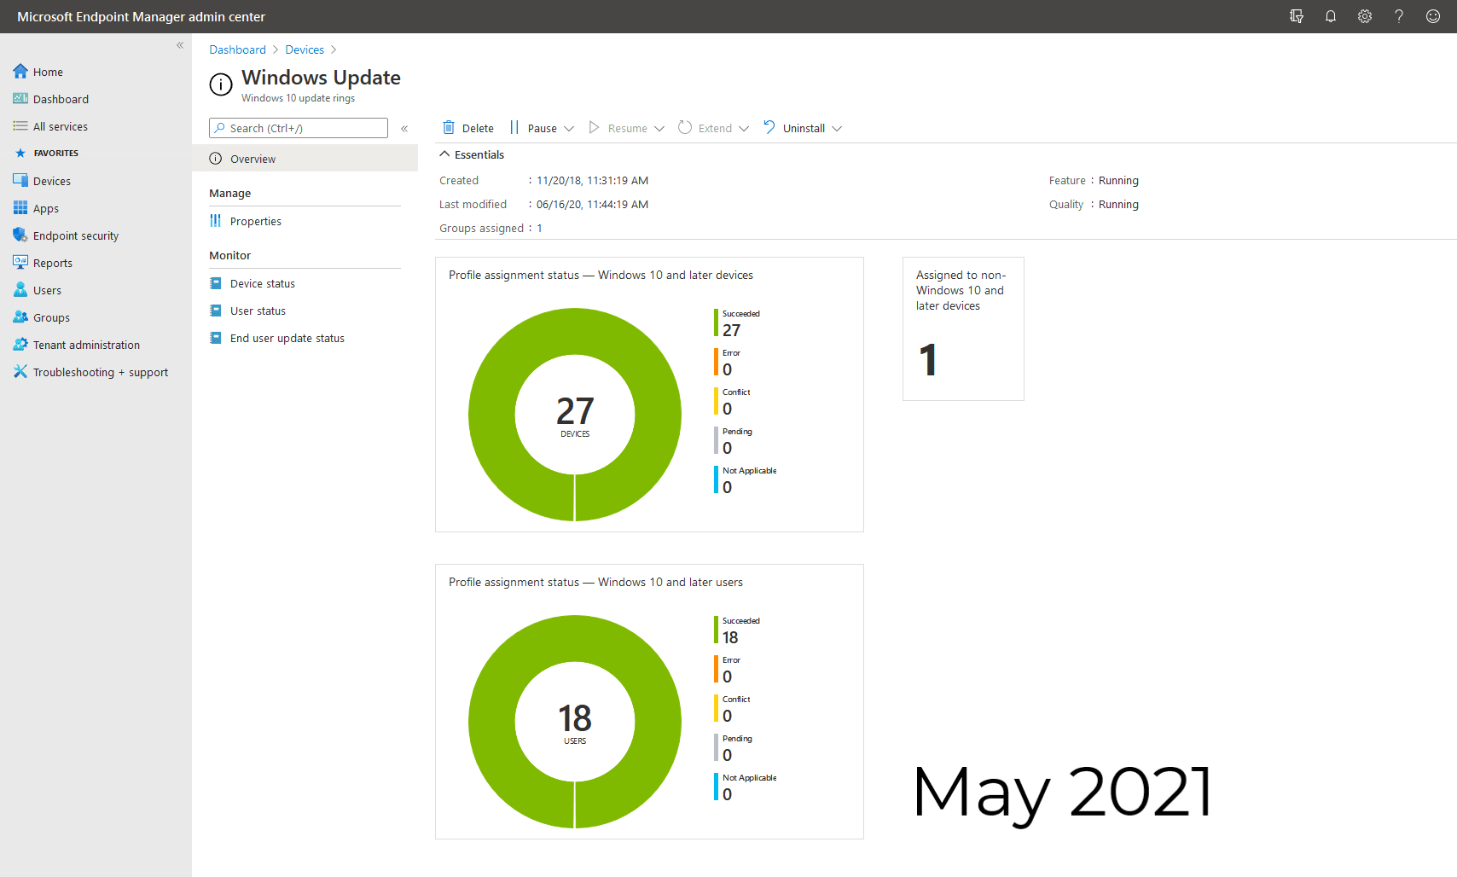This screenshot has width=1457, height=877.
Task: Click the devices Error legend entry
Action: 728,363
